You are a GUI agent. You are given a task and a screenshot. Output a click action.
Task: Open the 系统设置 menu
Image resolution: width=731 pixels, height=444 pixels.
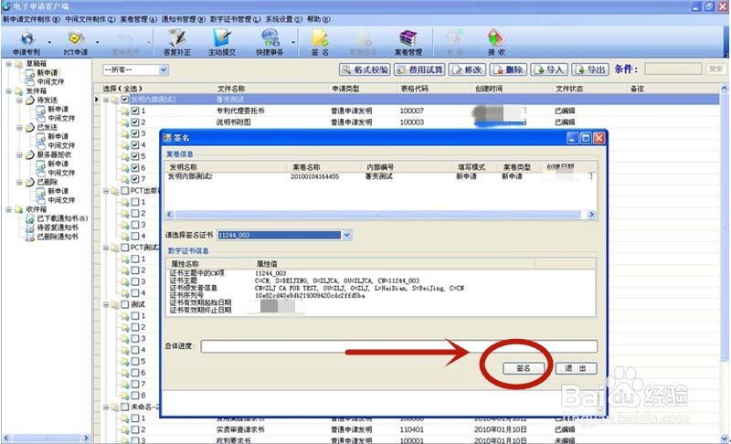click(284, 19)
